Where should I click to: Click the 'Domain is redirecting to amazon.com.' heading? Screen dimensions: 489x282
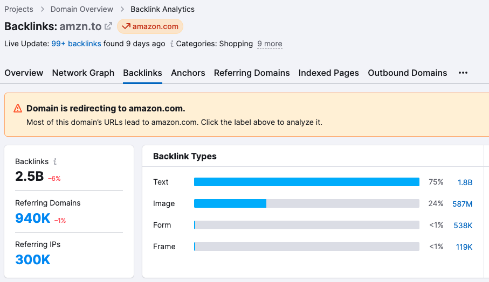[x=106, y=108]
